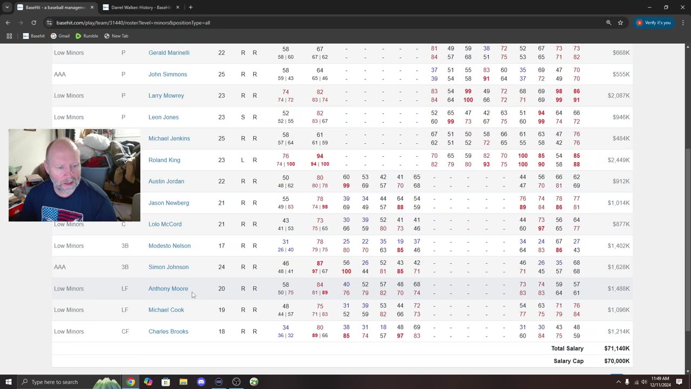Screen dimensions: 691x389
Task: Open the New Tab bookmark
Action: pyautogui.click(x=116, y=36)
